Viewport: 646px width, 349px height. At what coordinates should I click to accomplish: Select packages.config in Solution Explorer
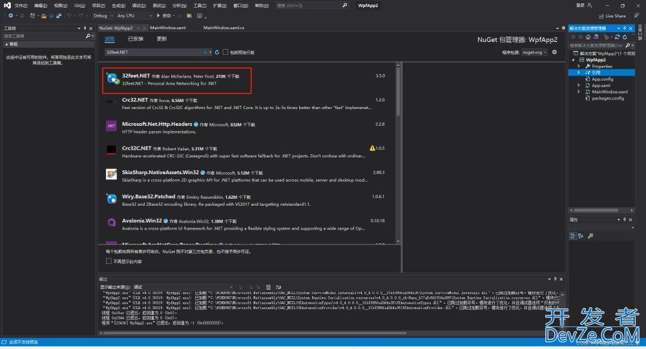608,98
